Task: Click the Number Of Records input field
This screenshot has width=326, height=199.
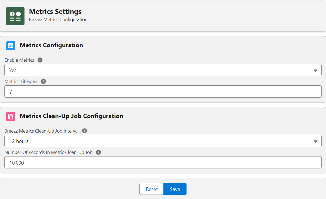Action: tap(163, 163)
